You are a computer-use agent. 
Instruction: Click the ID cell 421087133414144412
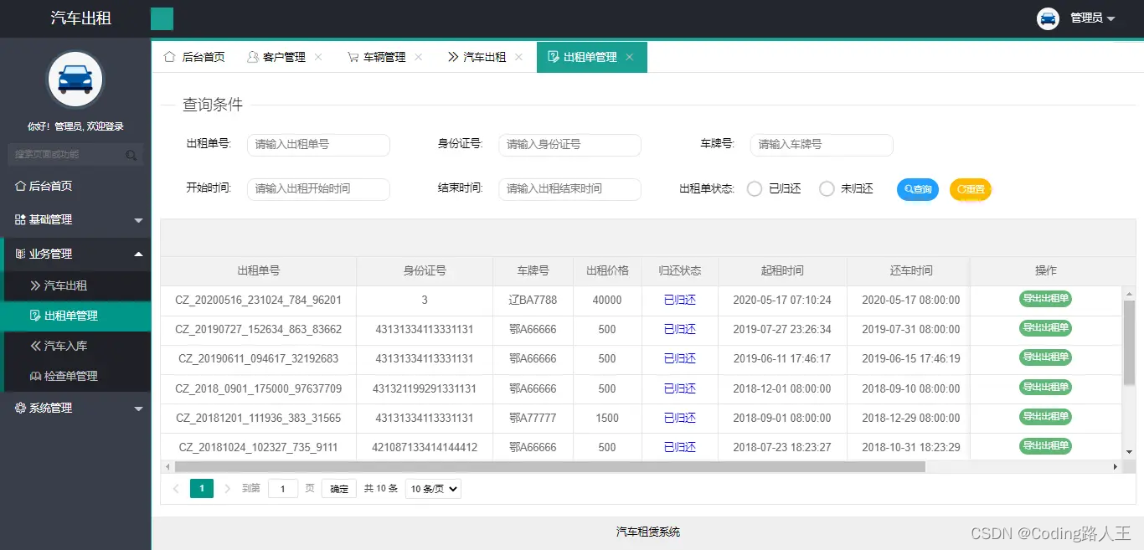tap(425, 448)
